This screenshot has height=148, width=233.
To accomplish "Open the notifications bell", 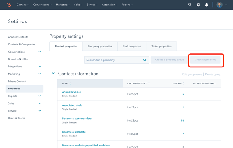I will point(207,5).
